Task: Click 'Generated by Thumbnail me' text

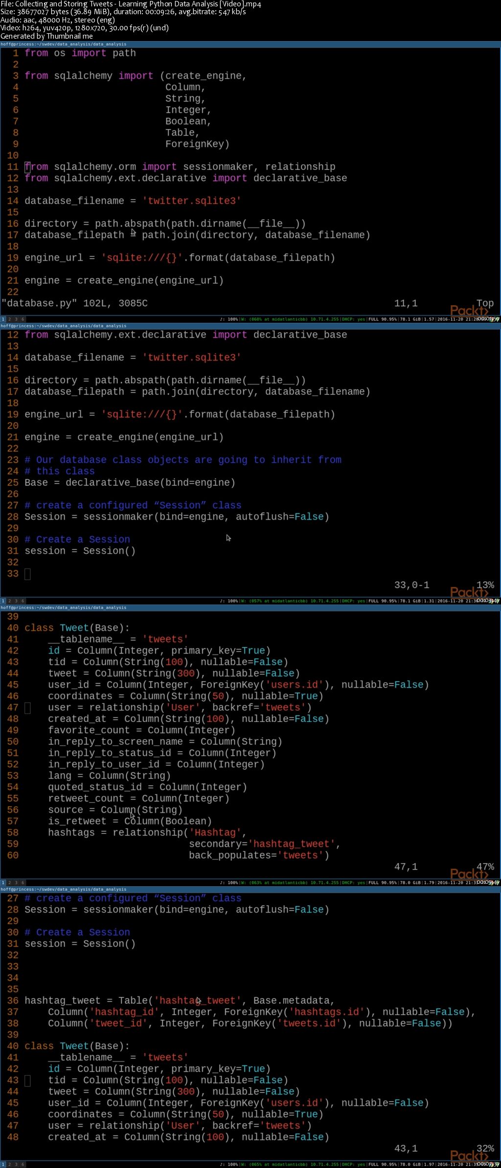Action: pyautogui.click(x=46, y=36)
